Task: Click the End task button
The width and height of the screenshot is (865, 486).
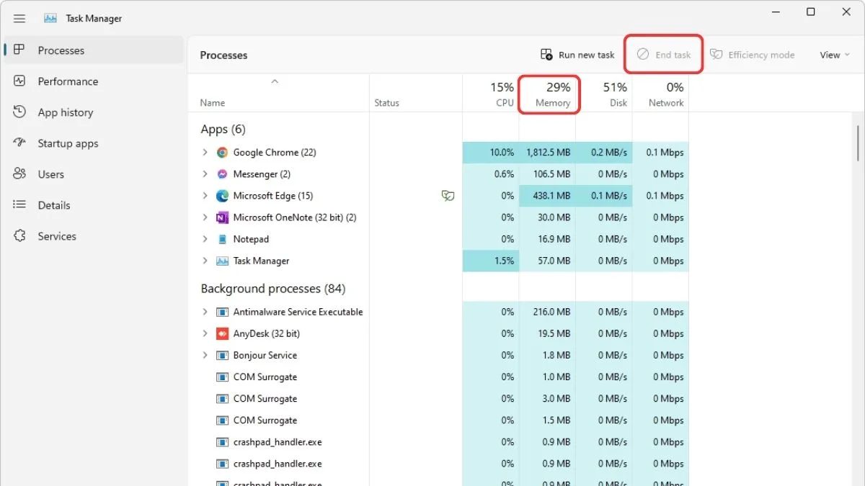Action: point(663,55)
